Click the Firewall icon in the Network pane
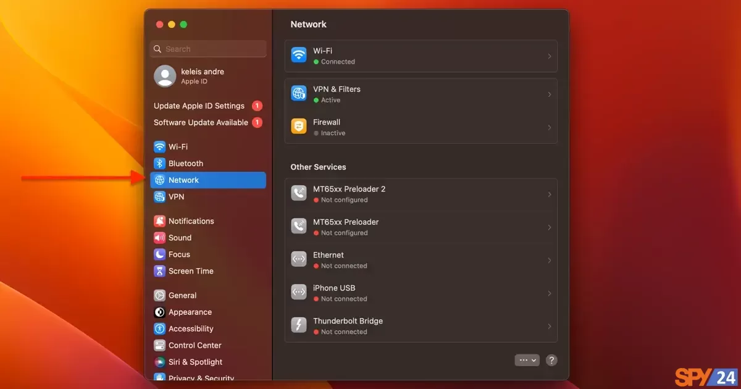 pos(299,127)
